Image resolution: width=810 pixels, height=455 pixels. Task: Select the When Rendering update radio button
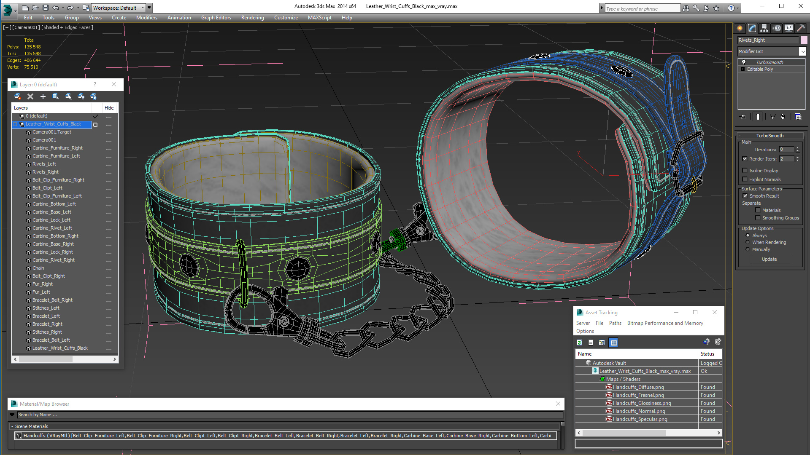(x=748, y=242)
